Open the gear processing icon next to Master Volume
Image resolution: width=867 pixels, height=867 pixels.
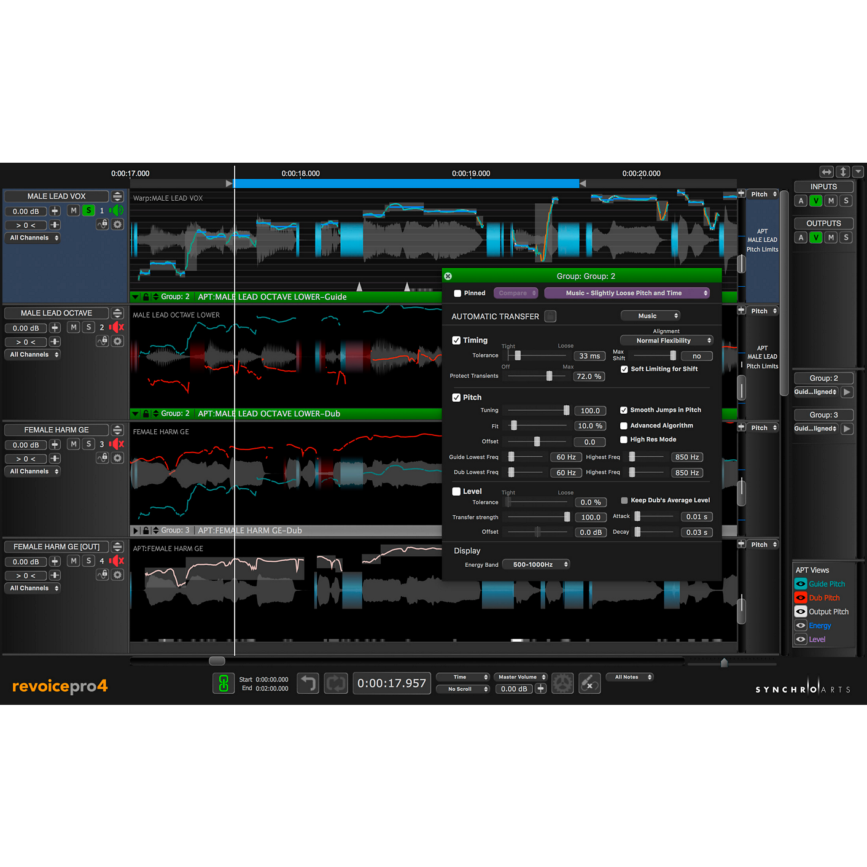(x=562, y=683)
